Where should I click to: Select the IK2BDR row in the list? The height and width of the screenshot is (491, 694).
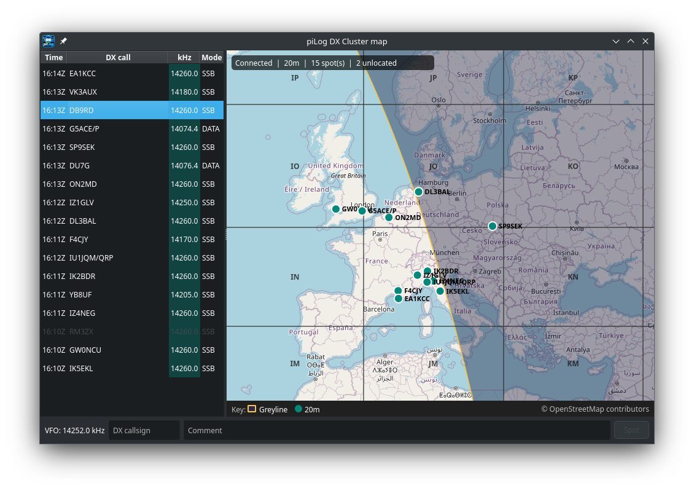tap(132, 277)
